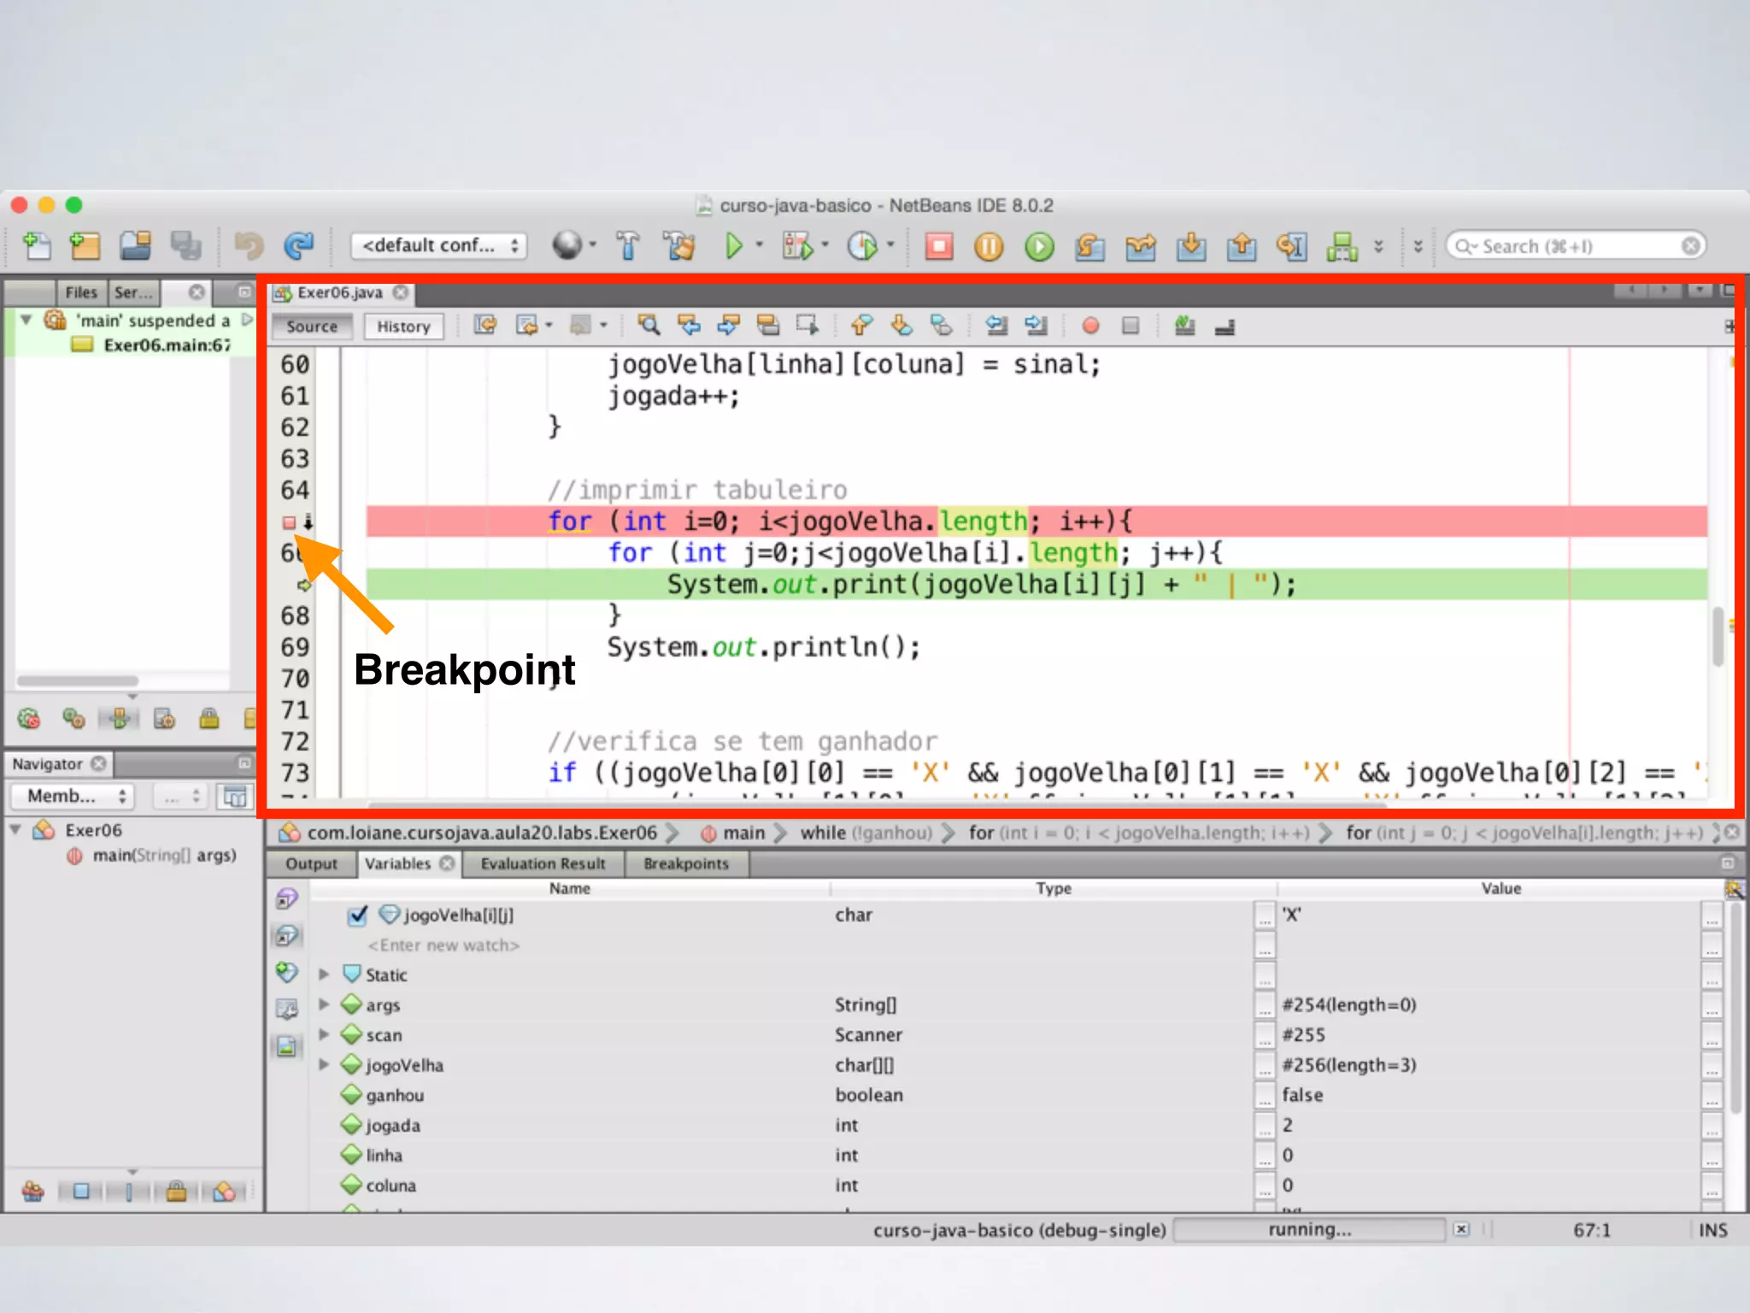Click the orange Pause debugger button
The height and width of the screenshot is (1313, 1750).
pos(989,247)
